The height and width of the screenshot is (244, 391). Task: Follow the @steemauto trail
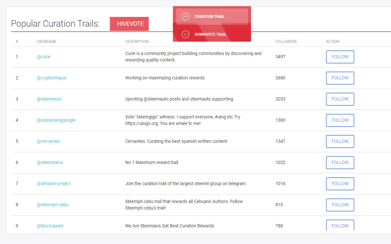coord(340,99)
